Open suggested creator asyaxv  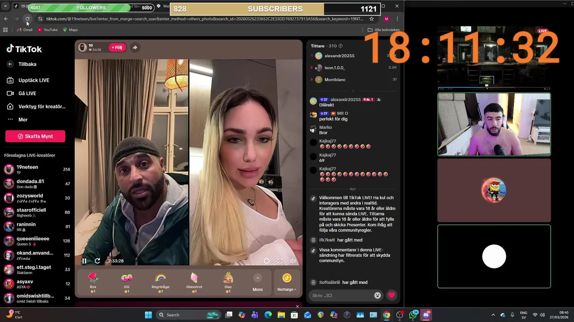pos(37,284)
